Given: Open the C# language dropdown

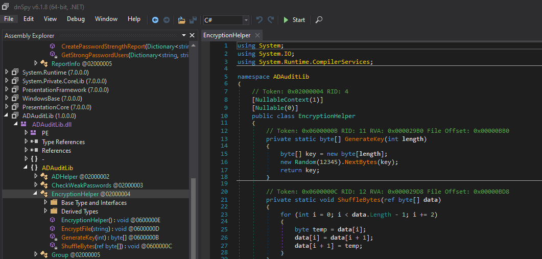Looking at the screenshot, I should (246, 20).
